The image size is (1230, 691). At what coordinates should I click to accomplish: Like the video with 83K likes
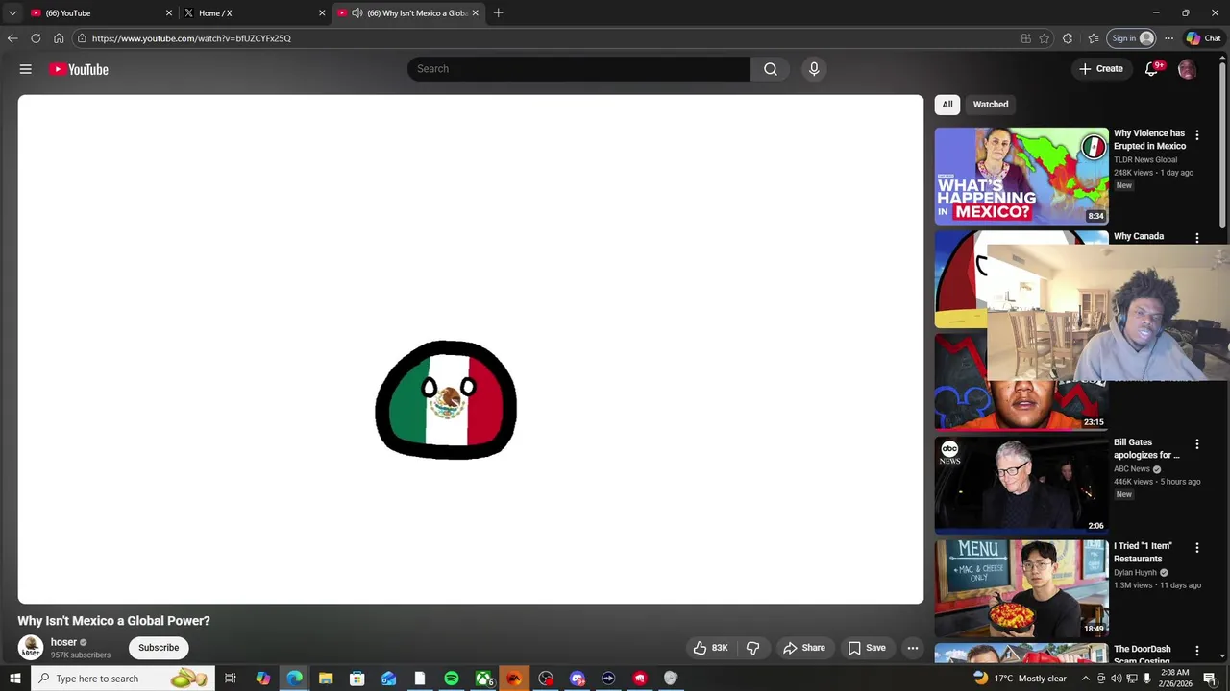tap(711, 648)
